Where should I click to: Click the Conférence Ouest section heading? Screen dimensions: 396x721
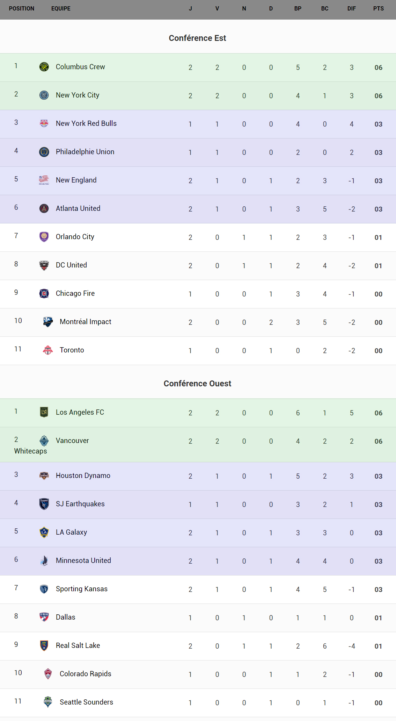click(198, 384)
